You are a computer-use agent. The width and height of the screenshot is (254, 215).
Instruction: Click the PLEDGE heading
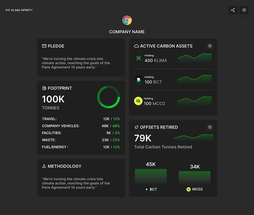[56, 46]
